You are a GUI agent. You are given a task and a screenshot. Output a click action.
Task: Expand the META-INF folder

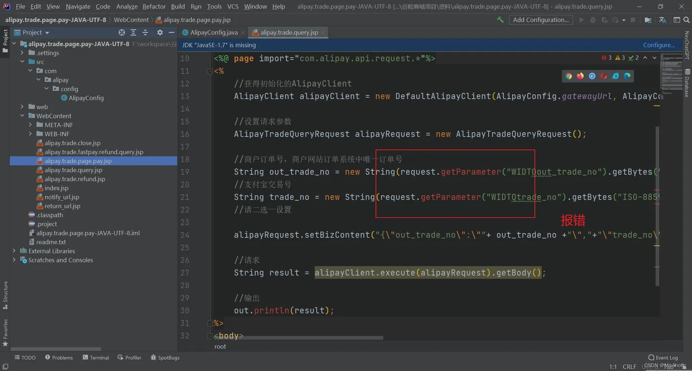click(x=31, y=125)
